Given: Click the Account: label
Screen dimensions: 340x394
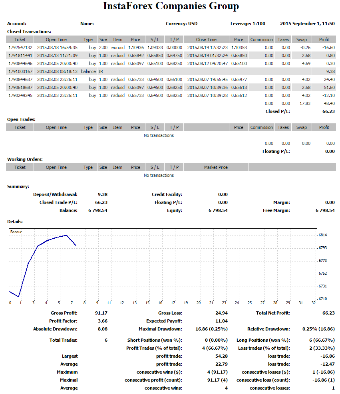Looking at the screenshot, I should [17, 24].
